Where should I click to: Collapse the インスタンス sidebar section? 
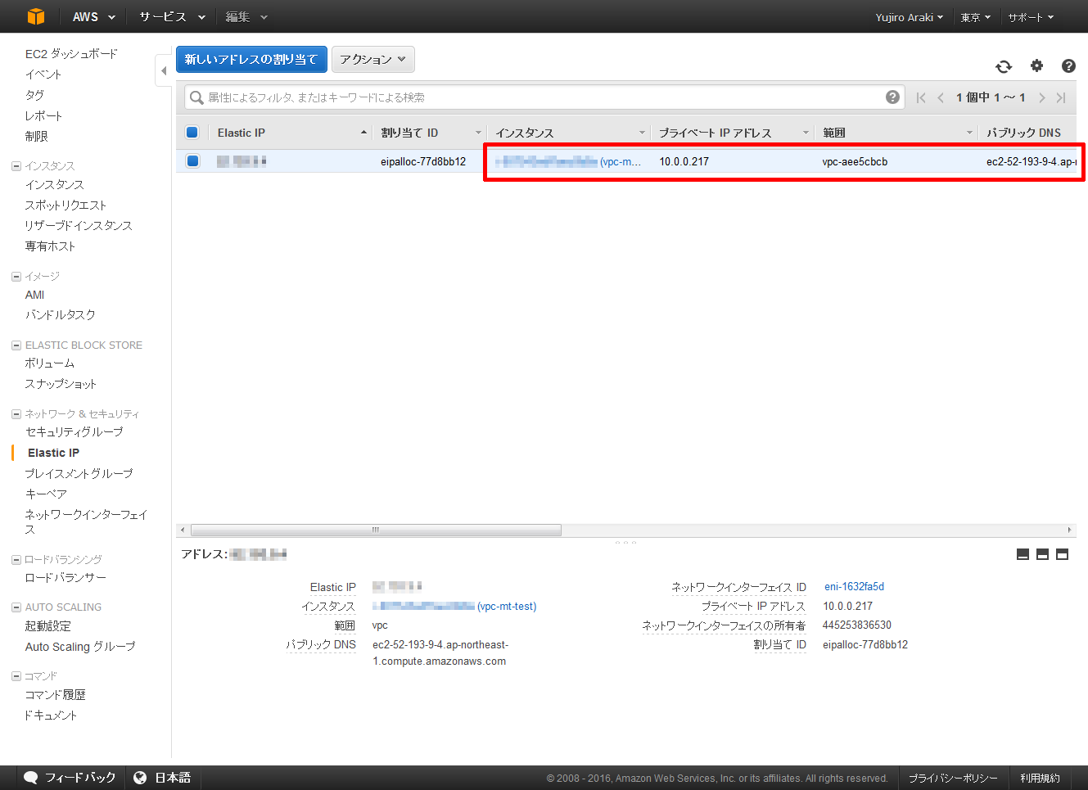point(16,166)
